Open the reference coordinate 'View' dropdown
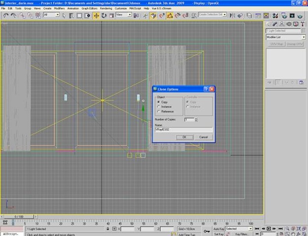 coord(124,15)
